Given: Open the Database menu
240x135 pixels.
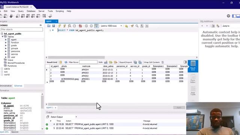Looking at the screenshot, I should (31, 11).
